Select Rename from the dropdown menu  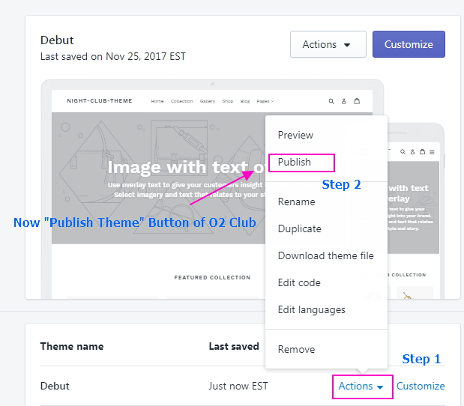pos(296,202)
